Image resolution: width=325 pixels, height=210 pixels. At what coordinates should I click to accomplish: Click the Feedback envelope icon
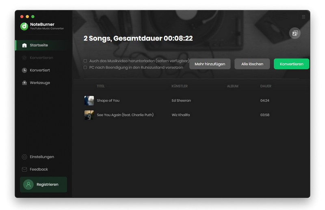pos(24,169)
